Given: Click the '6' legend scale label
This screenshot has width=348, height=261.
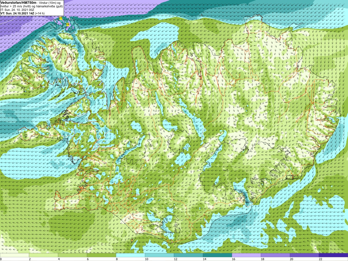Looking at the screenshot, I should tap(88, 259).
